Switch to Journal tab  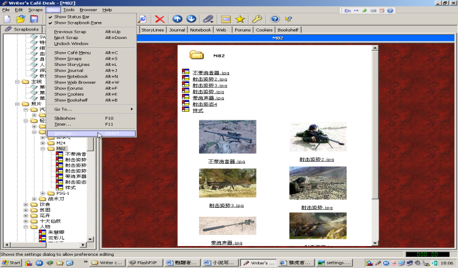click(x=177, y=30)
